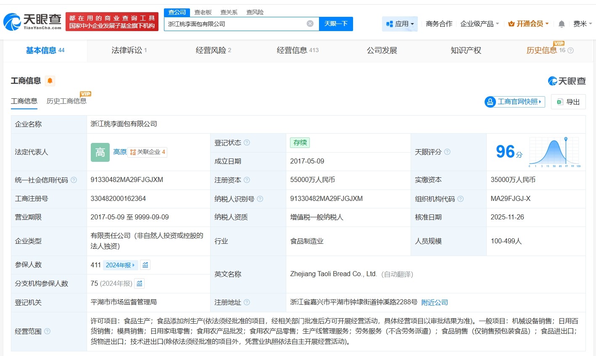The width and height of the screenshot is (596, 356).
Task: Click the 天眼一下 search button
Action: coord(336,24)
